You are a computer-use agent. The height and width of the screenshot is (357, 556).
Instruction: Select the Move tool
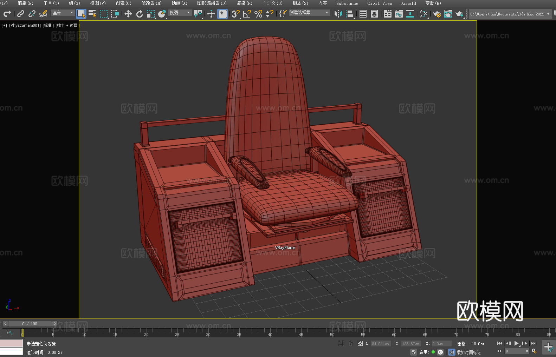pyautogui.click(x=128, y=14)
